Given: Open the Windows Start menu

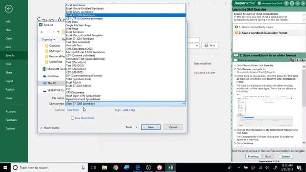Looking at the screenshot, I should pos(5,168).
